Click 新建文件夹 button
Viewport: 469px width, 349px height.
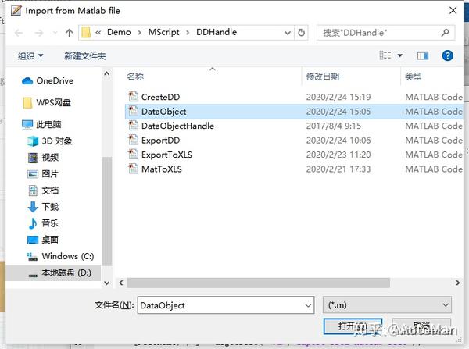85,55
